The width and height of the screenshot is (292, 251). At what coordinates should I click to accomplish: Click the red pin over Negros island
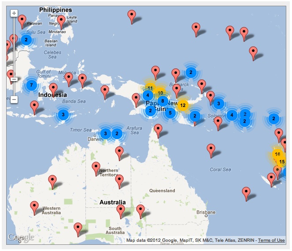pyautogui.click(x=61, y=22)
